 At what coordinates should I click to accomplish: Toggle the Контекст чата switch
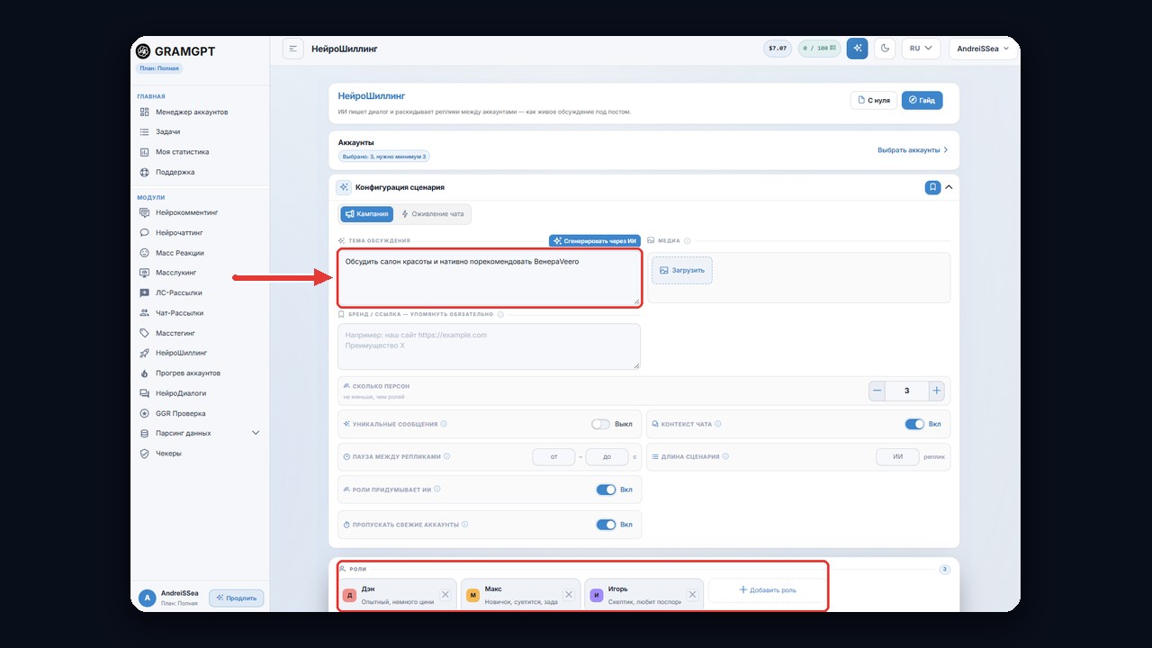(914, 424)
